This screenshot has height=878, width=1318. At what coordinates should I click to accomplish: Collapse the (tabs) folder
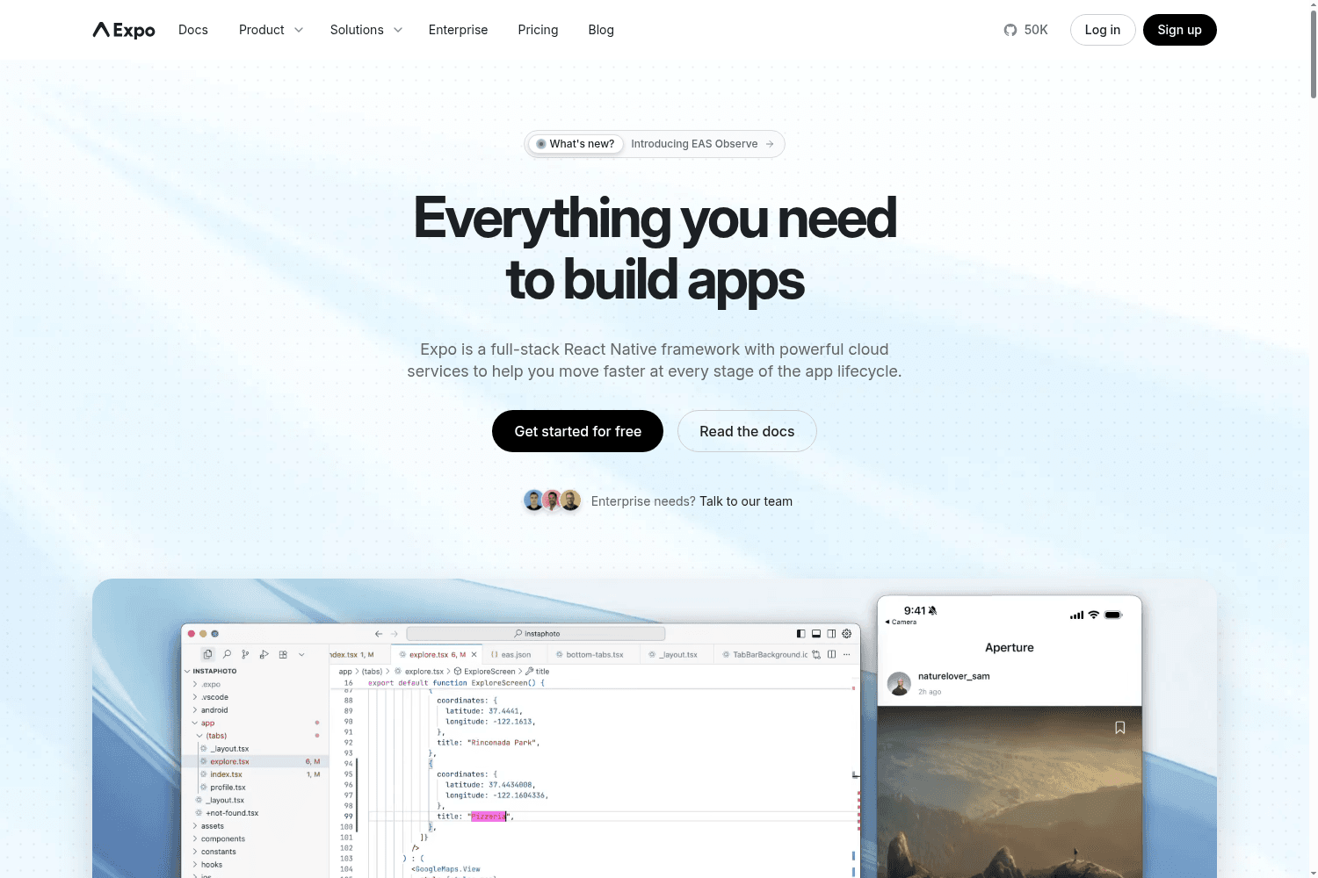(x=199, y=736)
